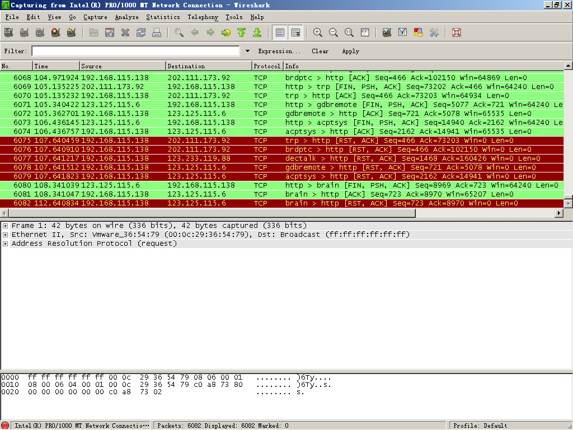Click horizontal scrollbar right arrow
Screen dimensions: 573x430
click(559, 213)
